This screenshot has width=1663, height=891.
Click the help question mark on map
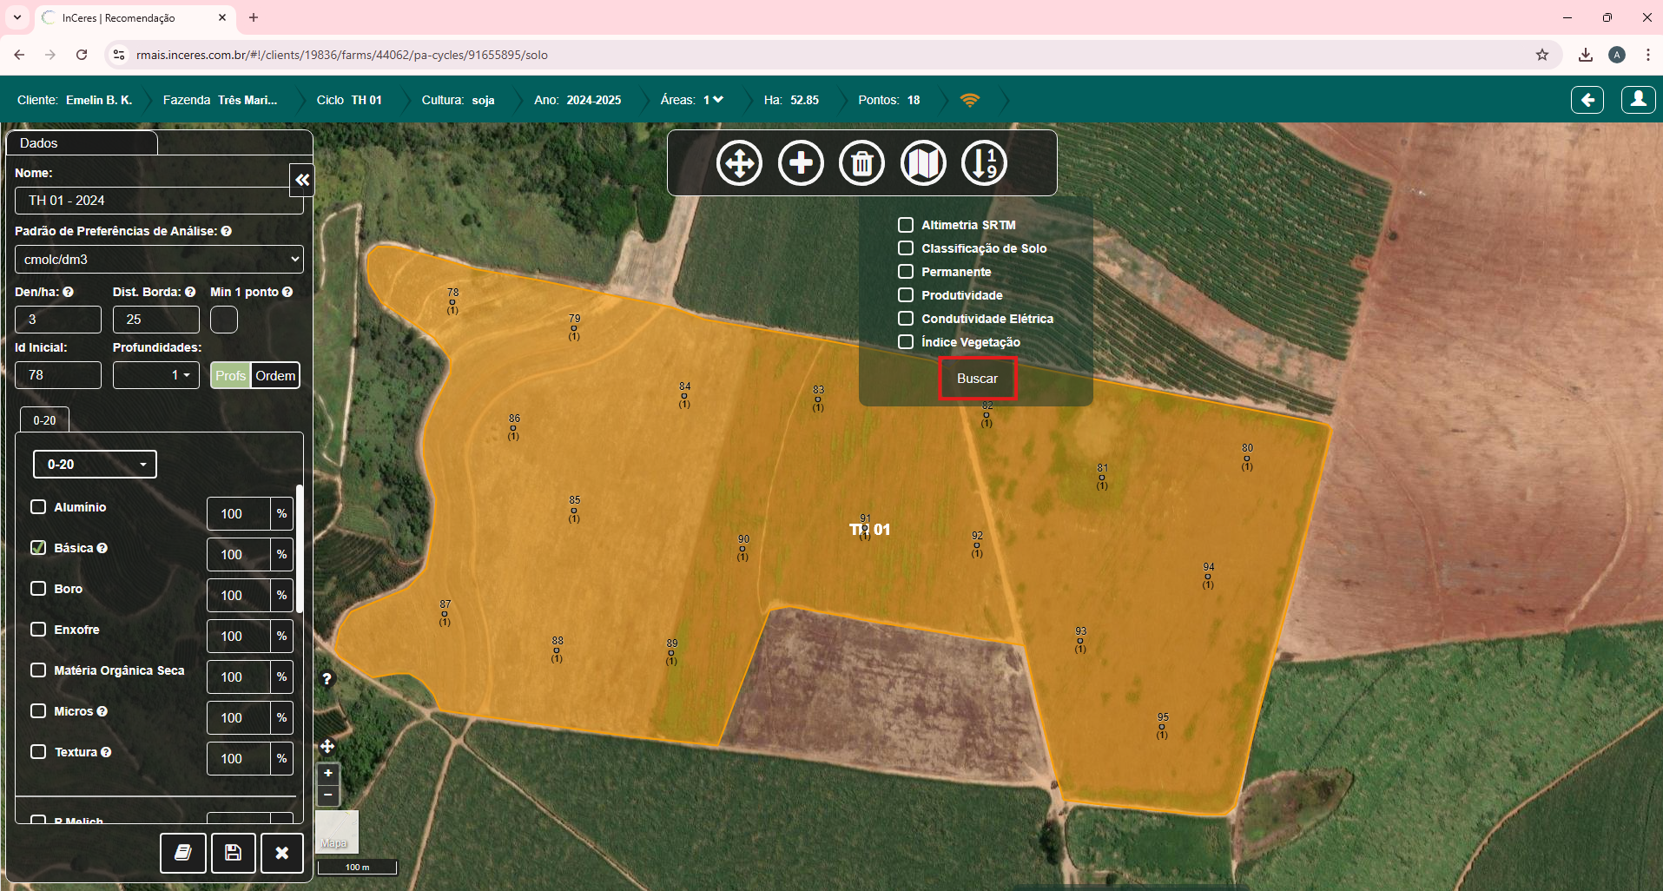(327, 679)
